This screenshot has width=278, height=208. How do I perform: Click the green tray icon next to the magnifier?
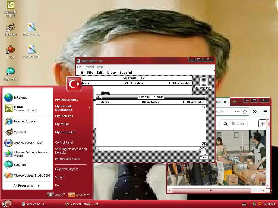click(x=254, y=204)
